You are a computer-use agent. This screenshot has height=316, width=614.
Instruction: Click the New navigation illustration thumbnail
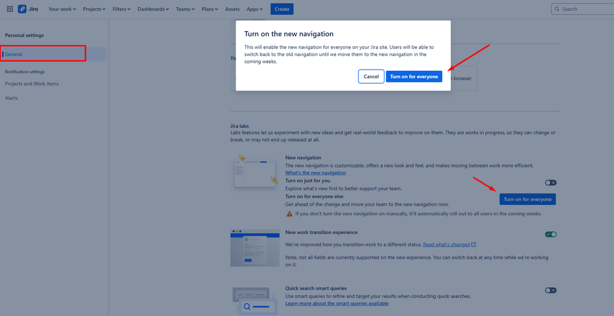(255, 171)
